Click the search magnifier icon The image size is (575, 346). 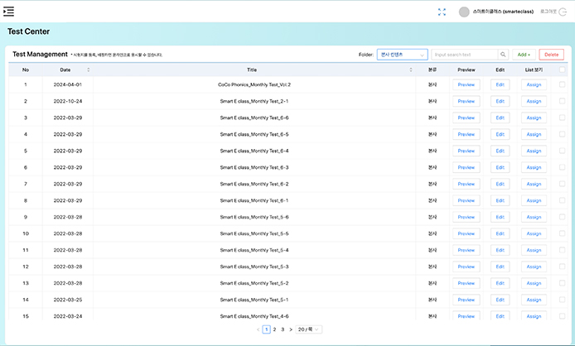503,55
